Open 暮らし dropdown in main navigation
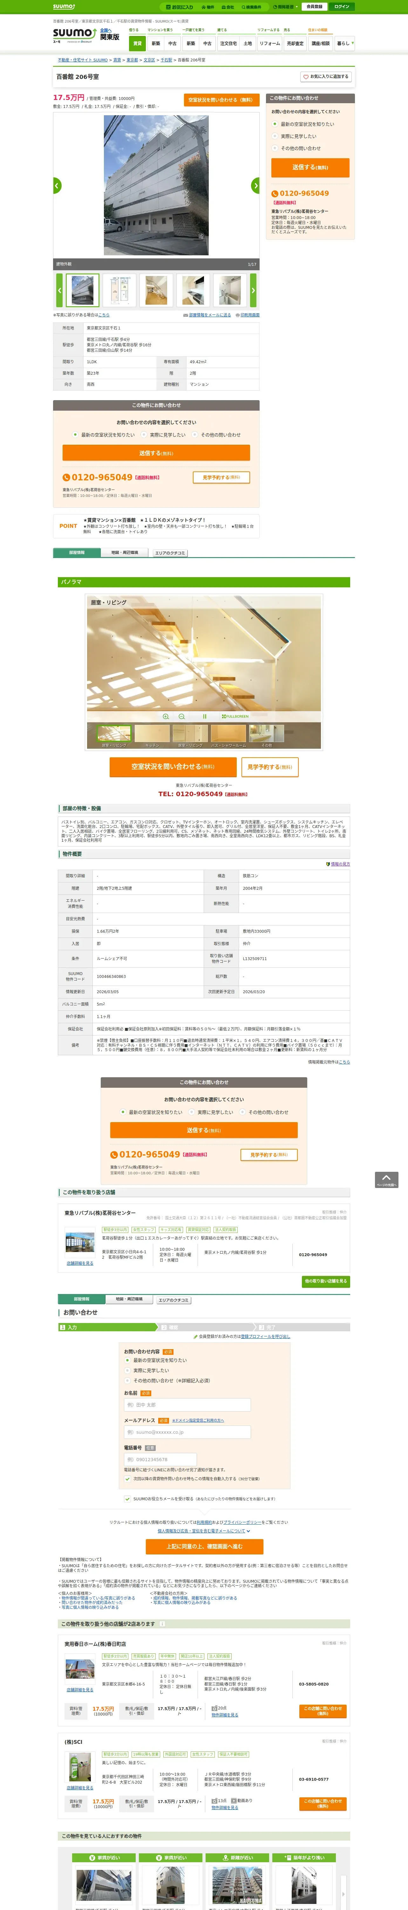 pyautogui.click(x=345, y=44)
